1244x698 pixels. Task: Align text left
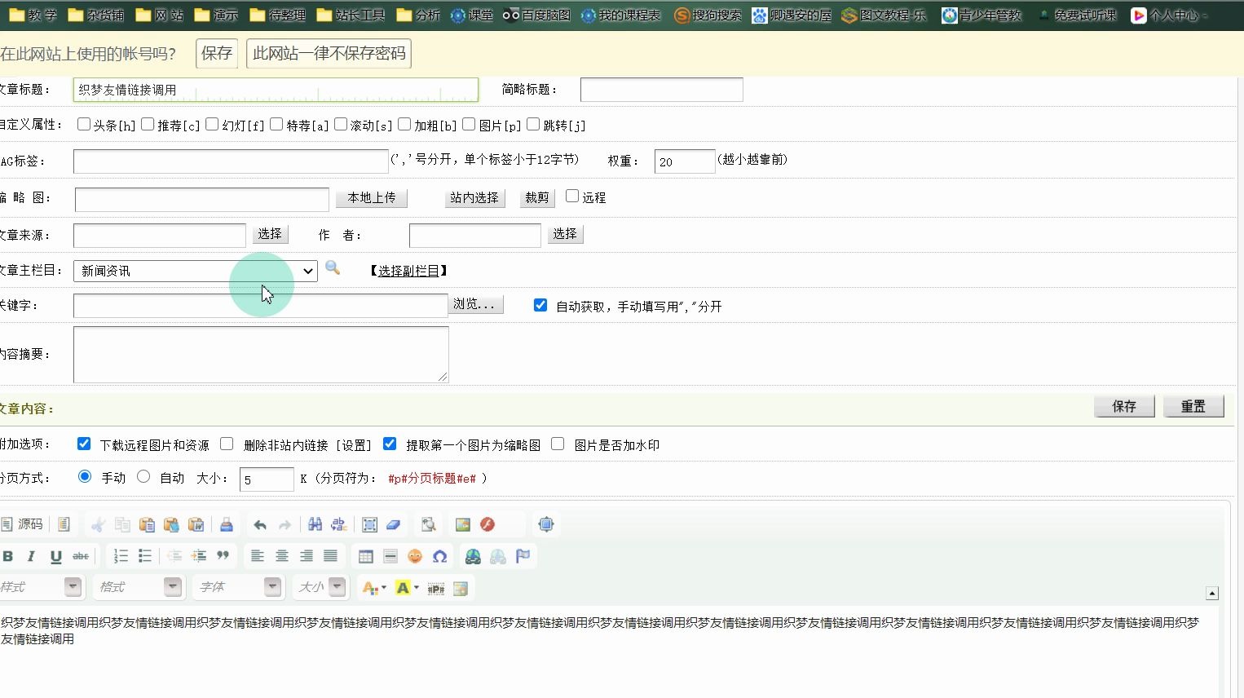pyautogui.click(x=257, y=556)
